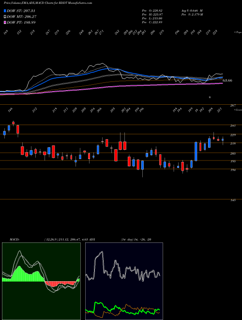Click the 195 price axis label

(233, 161)
